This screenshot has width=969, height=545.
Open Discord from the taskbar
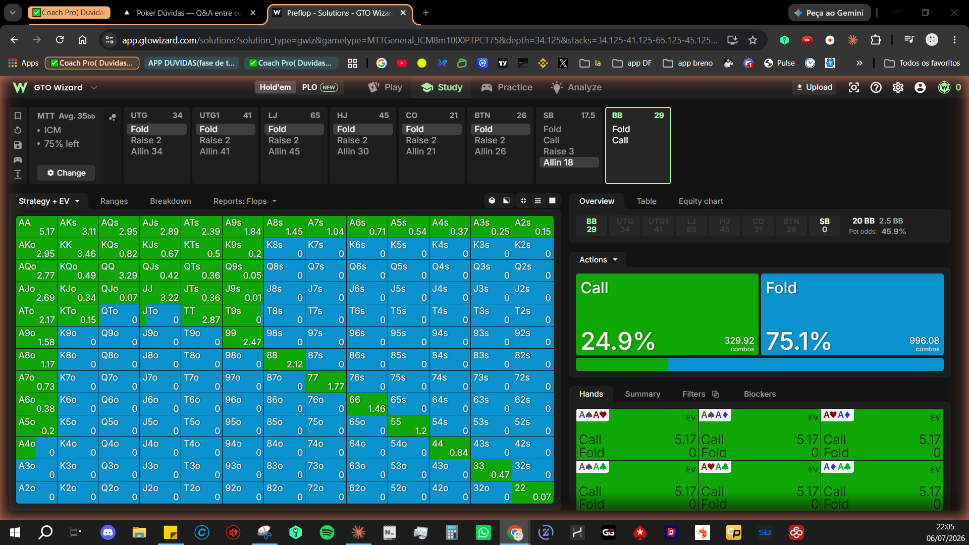pyautogui.click(x=108, y=532)
